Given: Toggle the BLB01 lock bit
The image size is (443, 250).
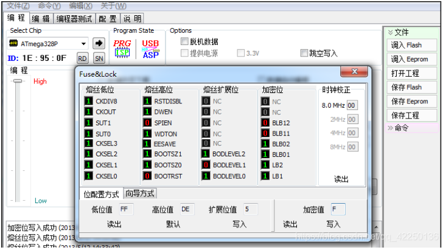Looking at the screenshot, I should click(x=265, y=155).
